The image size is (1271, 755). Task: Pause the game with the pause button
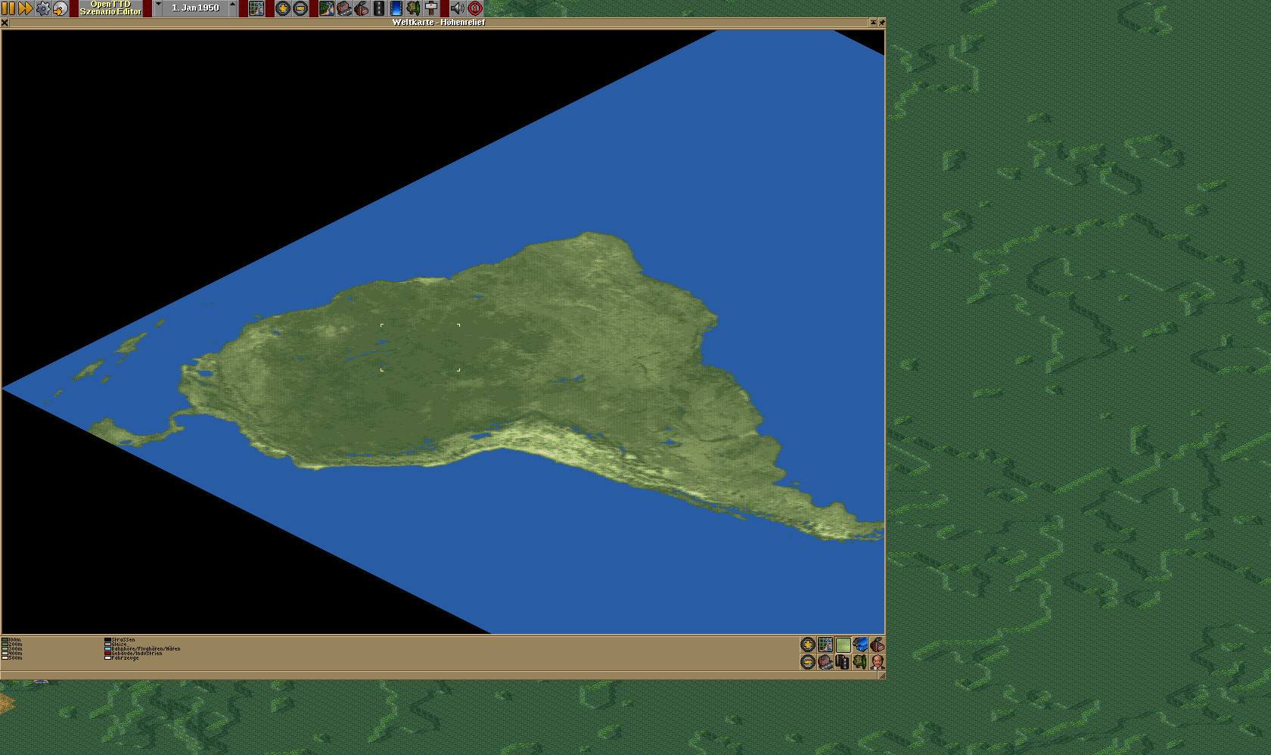pos(8,8)
